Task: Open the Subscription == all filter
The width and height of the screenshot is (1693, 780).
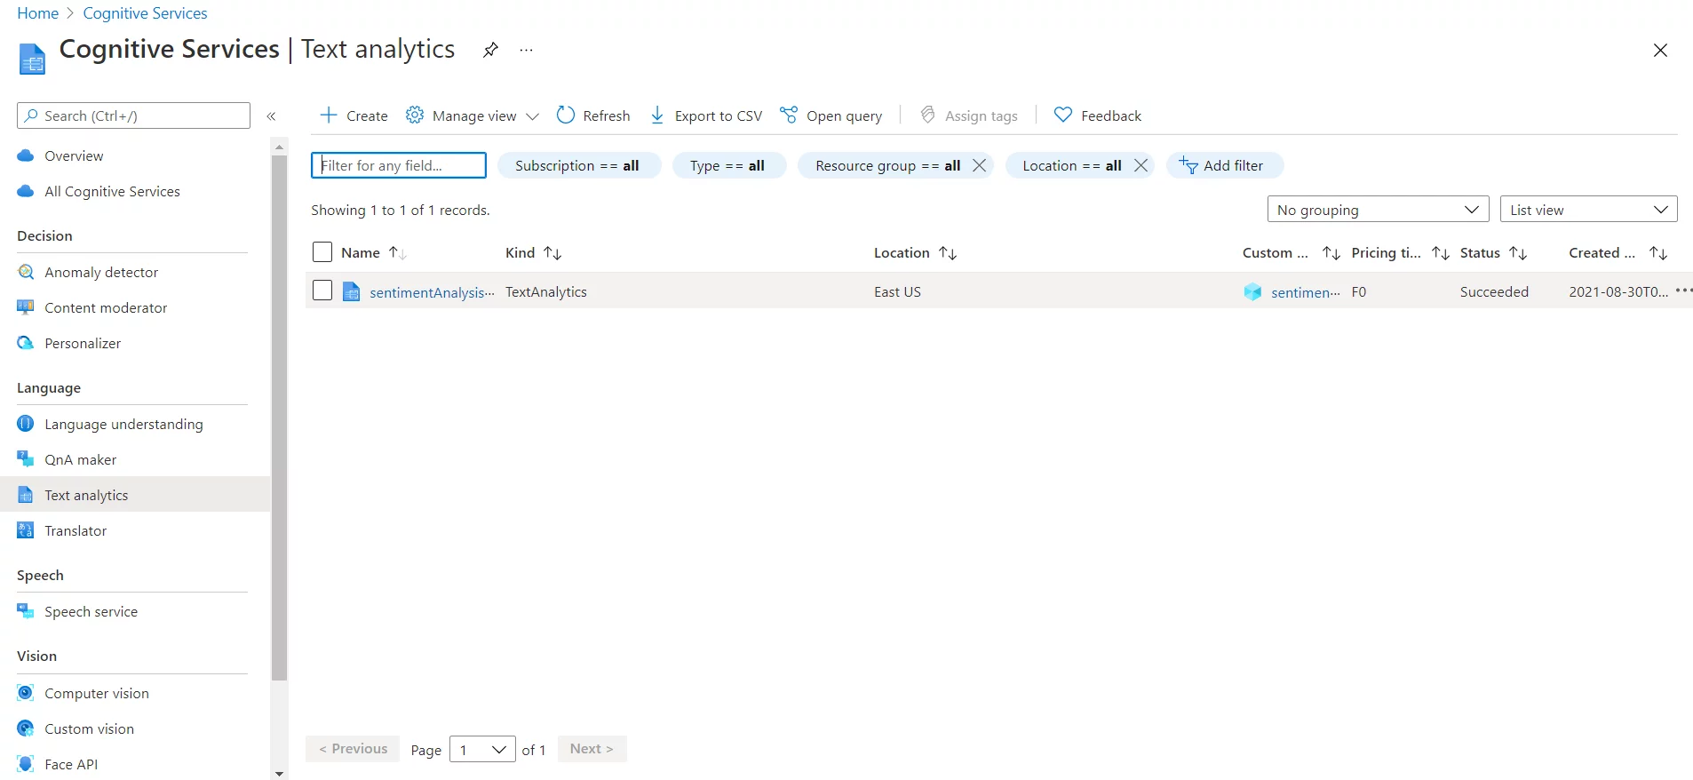Action: coord(578,165)
